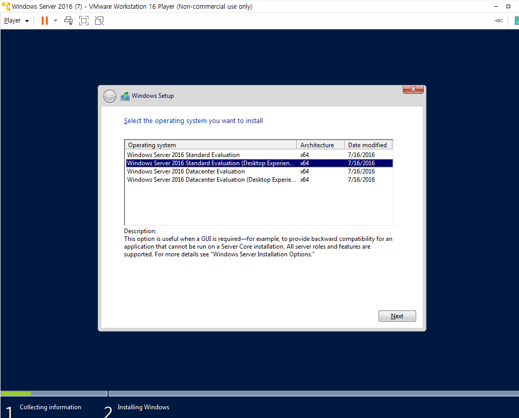Click the Next button
This screenshot has width=519, height=418.
(x=397, y=316)
